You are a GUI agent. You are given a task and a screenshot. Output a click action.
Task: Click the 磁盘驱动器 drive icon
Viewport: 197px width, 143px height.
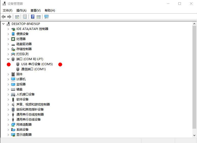[x=13, y=44]
